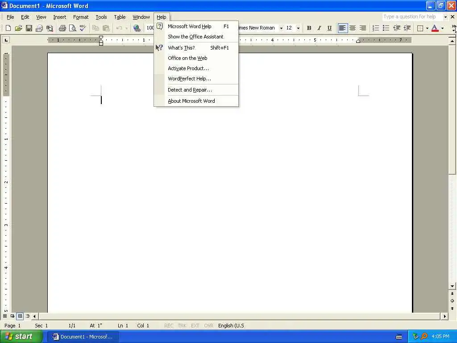Click the E-mail toolbar icon
457x343 pixels.
(39, 28)
